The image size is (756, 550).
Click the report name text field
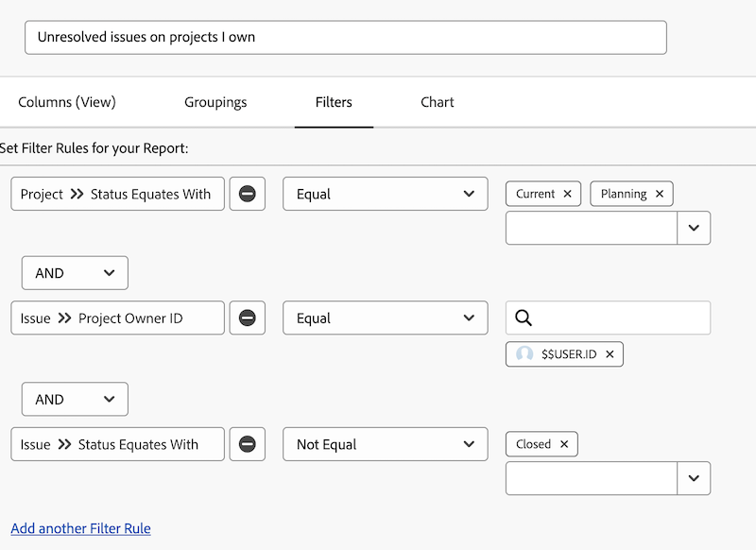coord(345,38)
